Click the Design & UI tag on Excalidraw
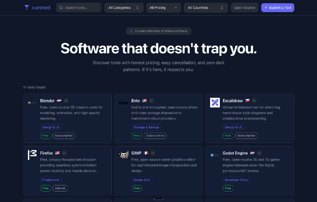 233,127
